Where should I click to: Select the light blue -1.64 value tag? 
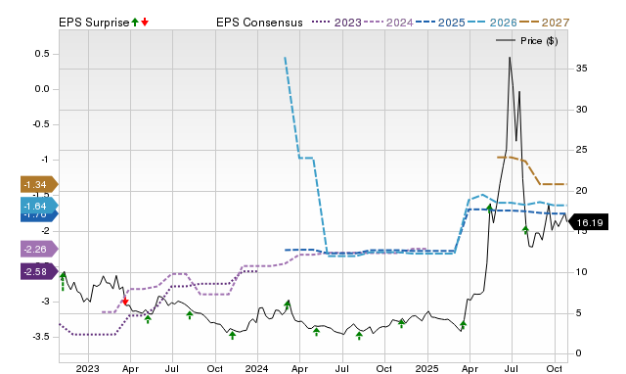point(39,207)
